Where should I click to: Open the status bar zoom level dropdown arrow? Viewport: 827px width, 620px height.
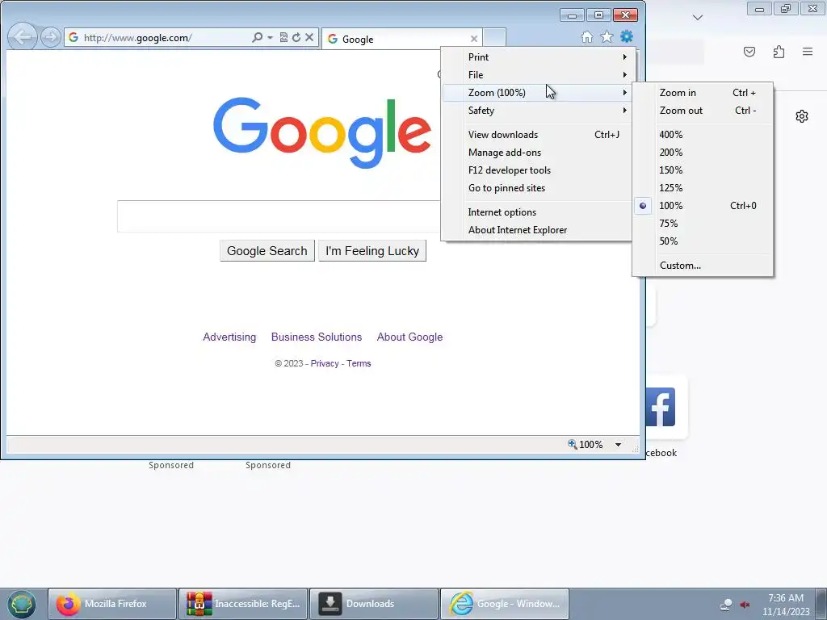coord(618,445)
